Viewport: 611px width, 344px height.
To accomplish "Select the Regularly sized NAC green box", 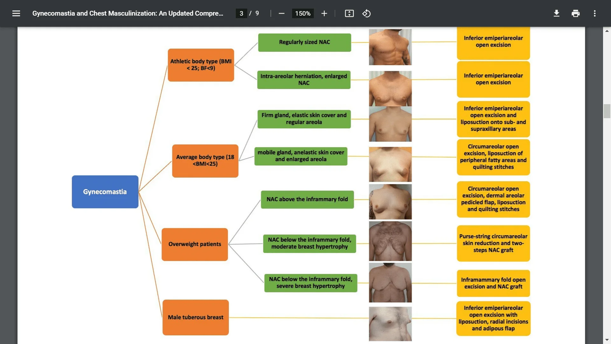I will pyautogui.click(x=304, y=42).
